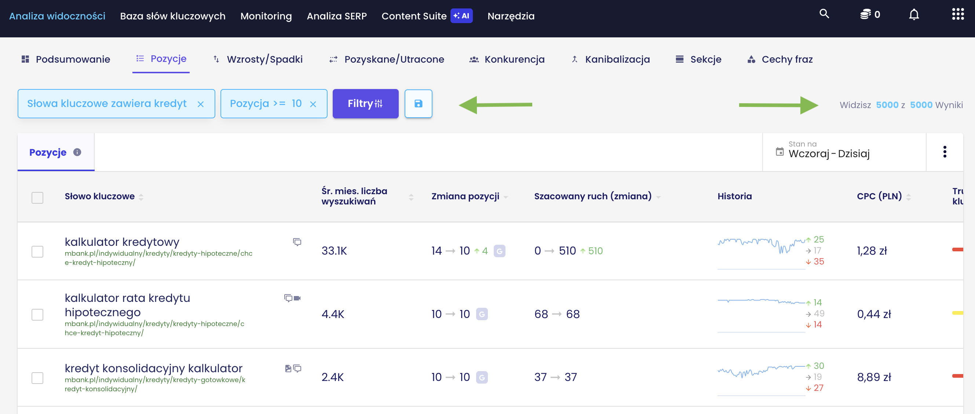The height and width of the screenshot is (414, 975).
Task: Sort by Śr. mies. liczba wyszukiwań arrows
Action: tap(411, 197)
